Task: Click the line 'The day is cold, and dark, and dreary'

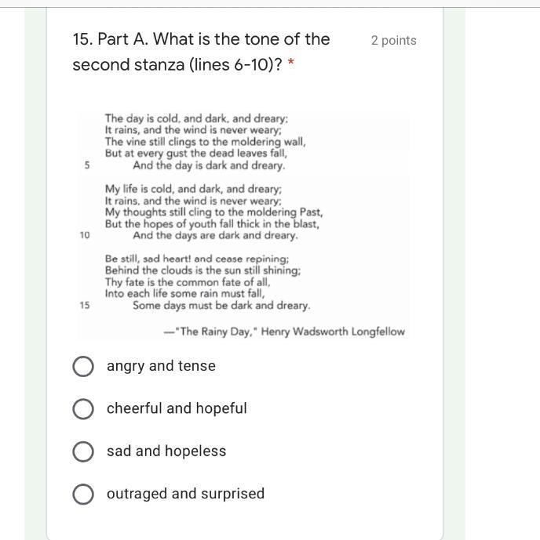Action: point(196,118)
